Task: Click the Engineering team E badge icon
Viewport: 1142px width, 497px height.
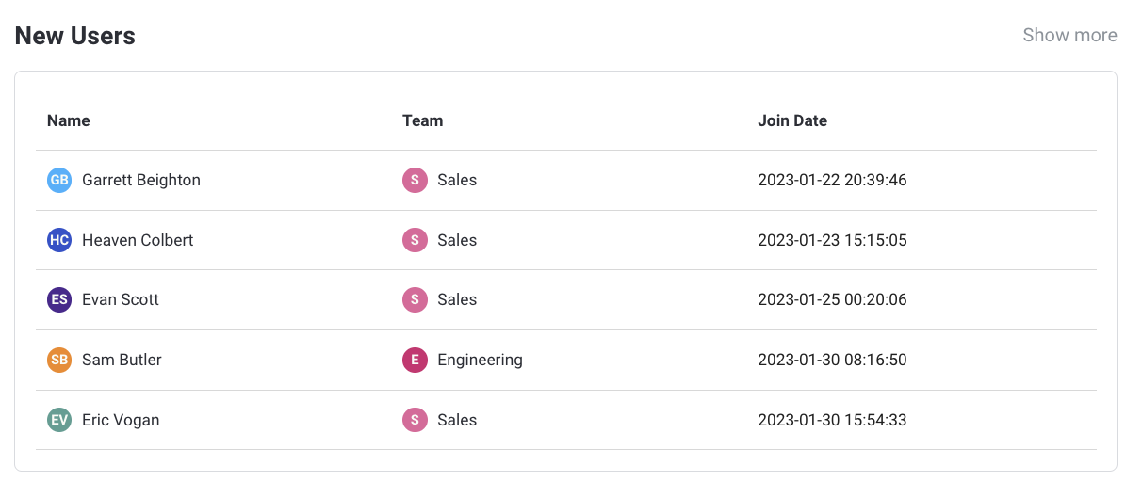Action: (415, 360)
